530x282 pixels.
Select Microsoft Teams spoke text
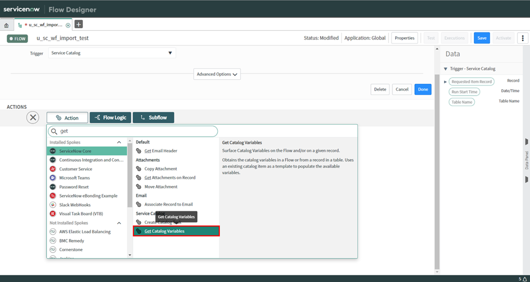(74, 178)
